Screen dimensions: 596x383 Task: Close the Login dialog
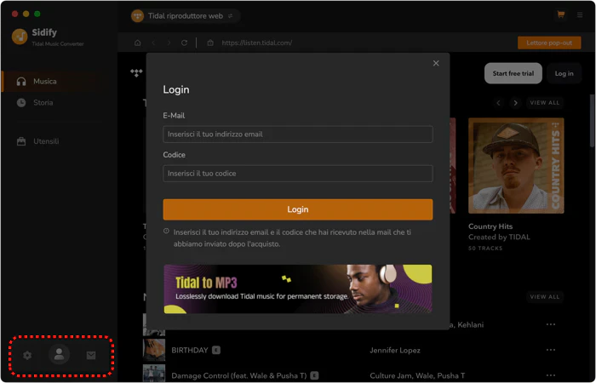[436, 64]
